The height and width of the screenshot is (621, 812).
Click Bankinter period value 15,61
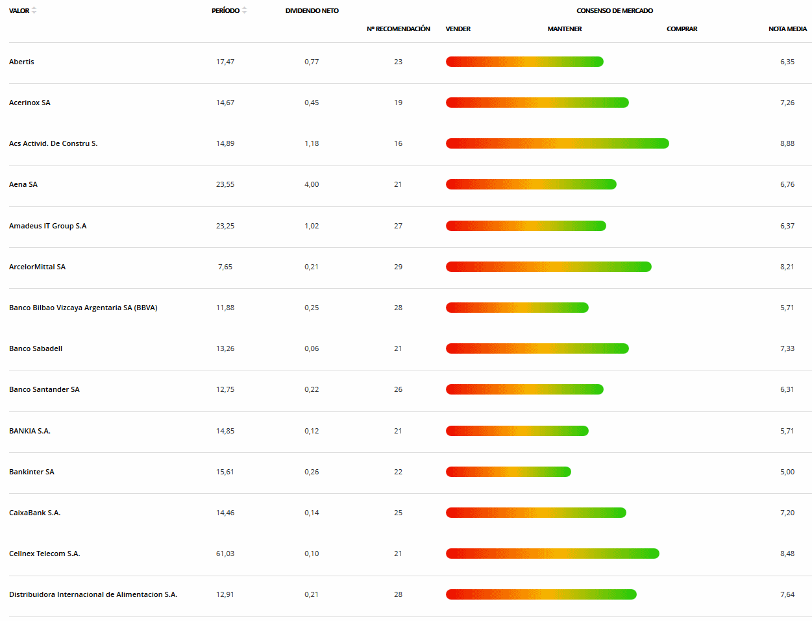225,472
